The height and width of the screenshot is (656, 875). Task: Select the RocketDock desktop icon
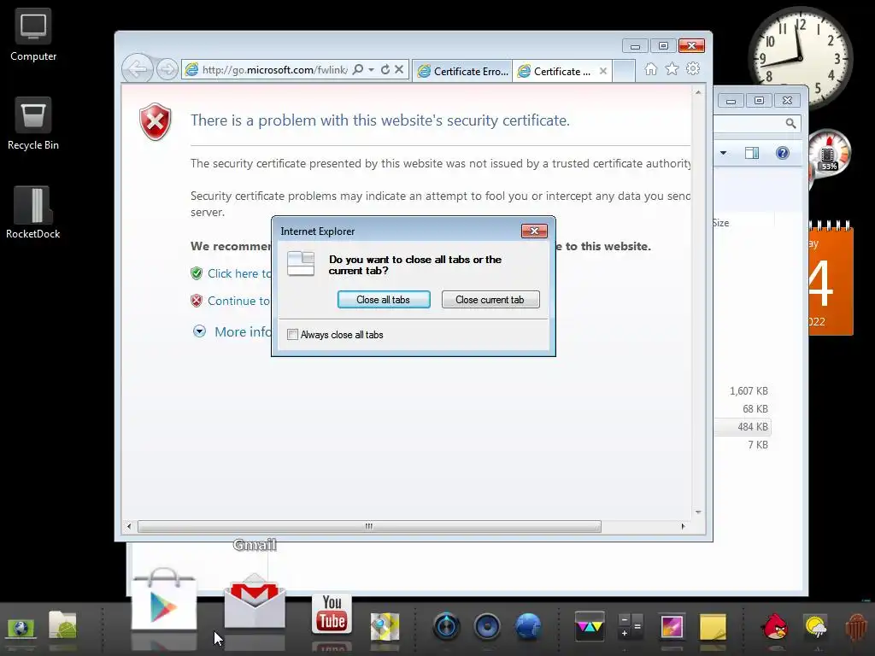click(33, 213)
